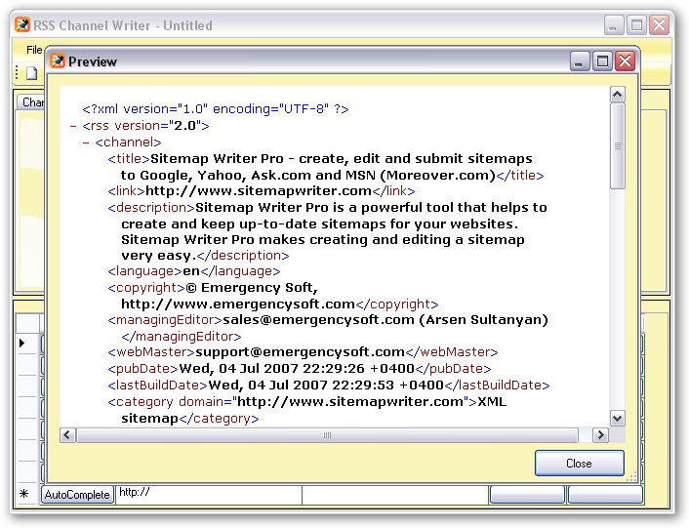Viewport: 689px width, 528px height.
Task: Click the horizontal scrollbar thumb
Action: [327, 435]
